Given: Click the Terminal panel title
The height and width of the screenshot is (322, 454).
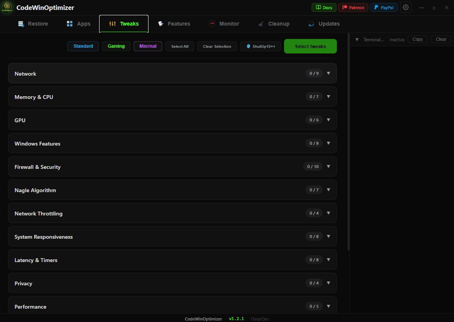Looking at the screenshot, I should (x=374, y=40).
